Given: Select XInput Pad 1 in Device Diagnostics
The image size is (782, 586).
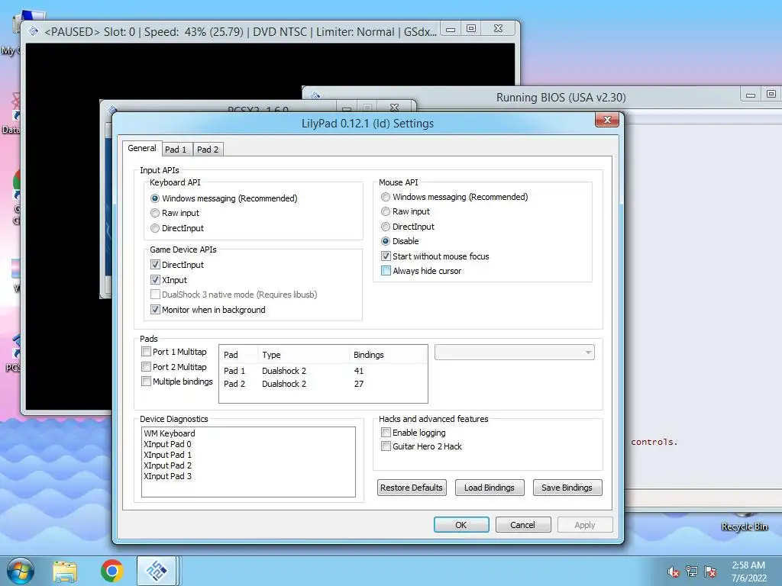Looking at the screenshot, I should pos(167,455).
